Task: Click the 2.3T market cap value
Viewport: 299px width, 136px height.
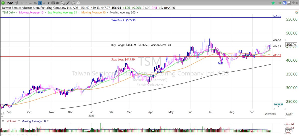Action: tap(154, 8)
